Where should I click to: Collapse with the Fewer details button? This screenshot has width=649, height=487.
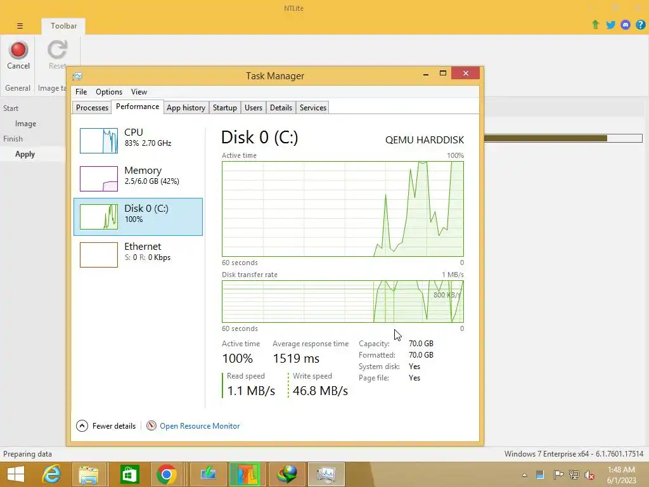pyautogui.click(x=106, y=425)
